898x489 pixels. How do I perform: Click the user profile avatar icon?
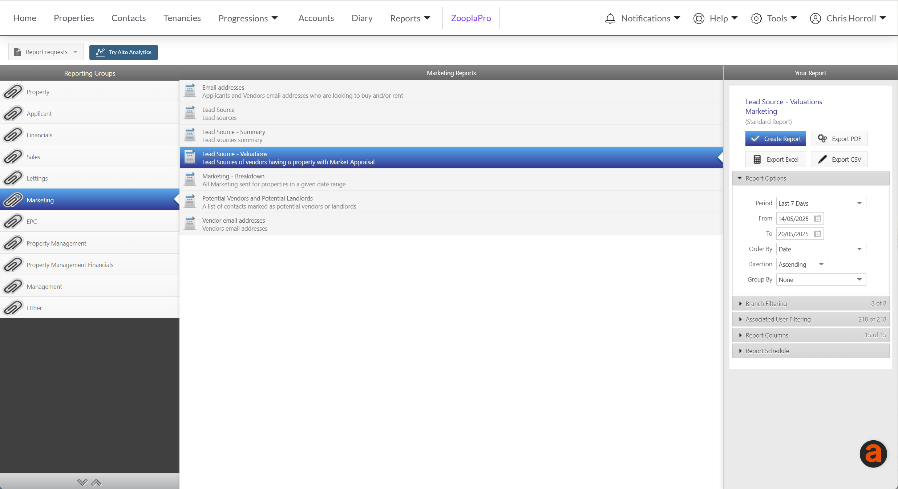point(815,19)
